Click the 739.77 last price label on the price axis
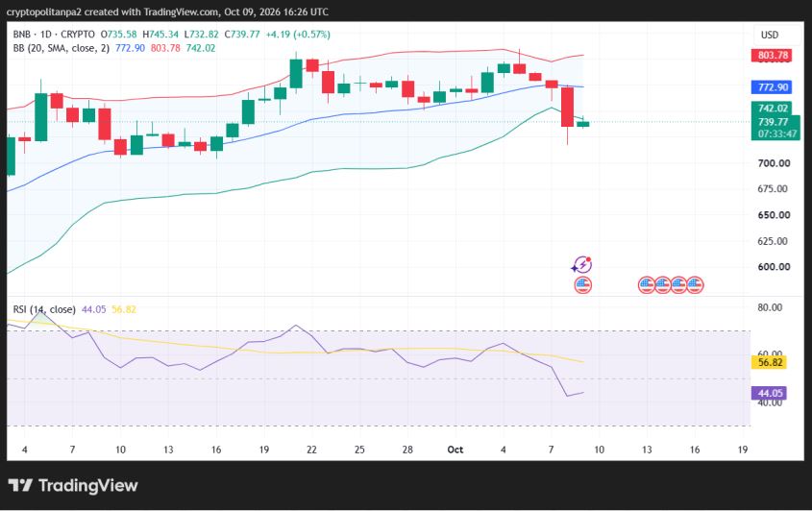 [x=774, y=122]
